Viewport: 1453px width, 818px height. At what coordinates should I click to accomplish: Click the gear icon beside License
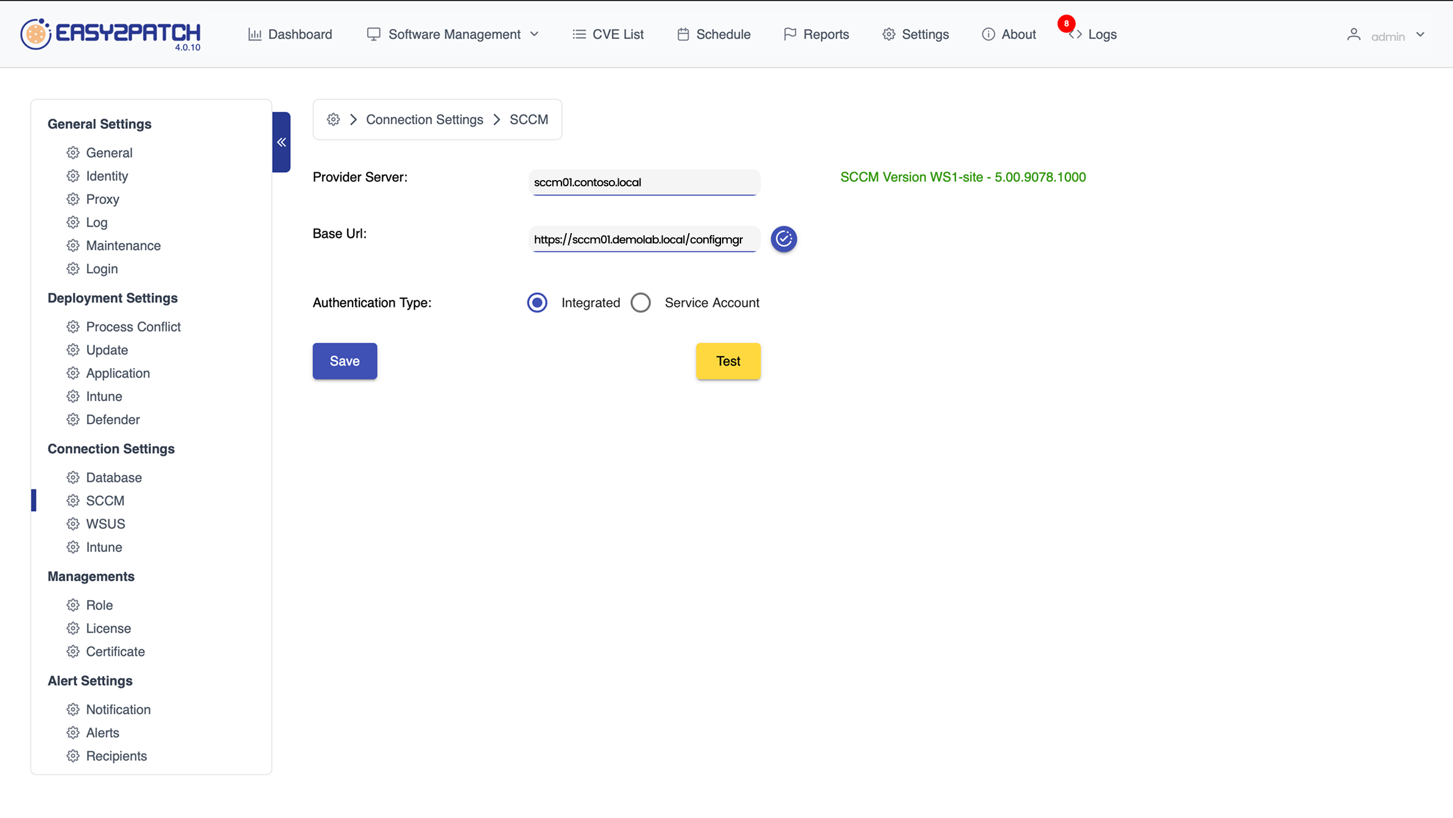pos(73,628)
